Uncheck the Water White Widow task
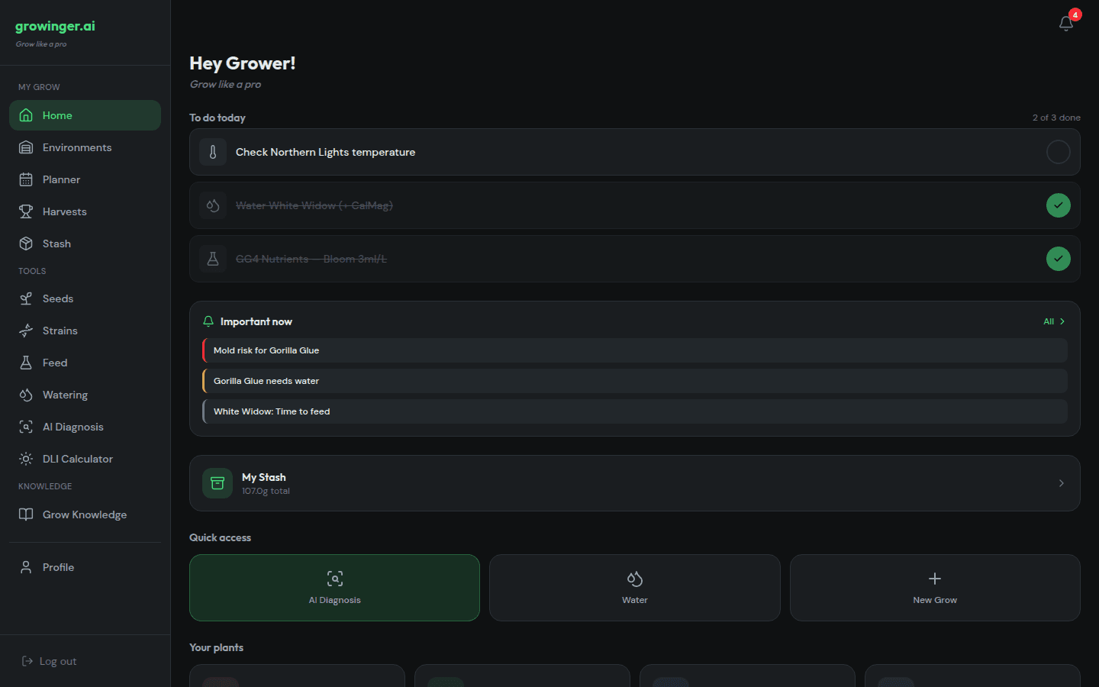 pos(1059,205)
